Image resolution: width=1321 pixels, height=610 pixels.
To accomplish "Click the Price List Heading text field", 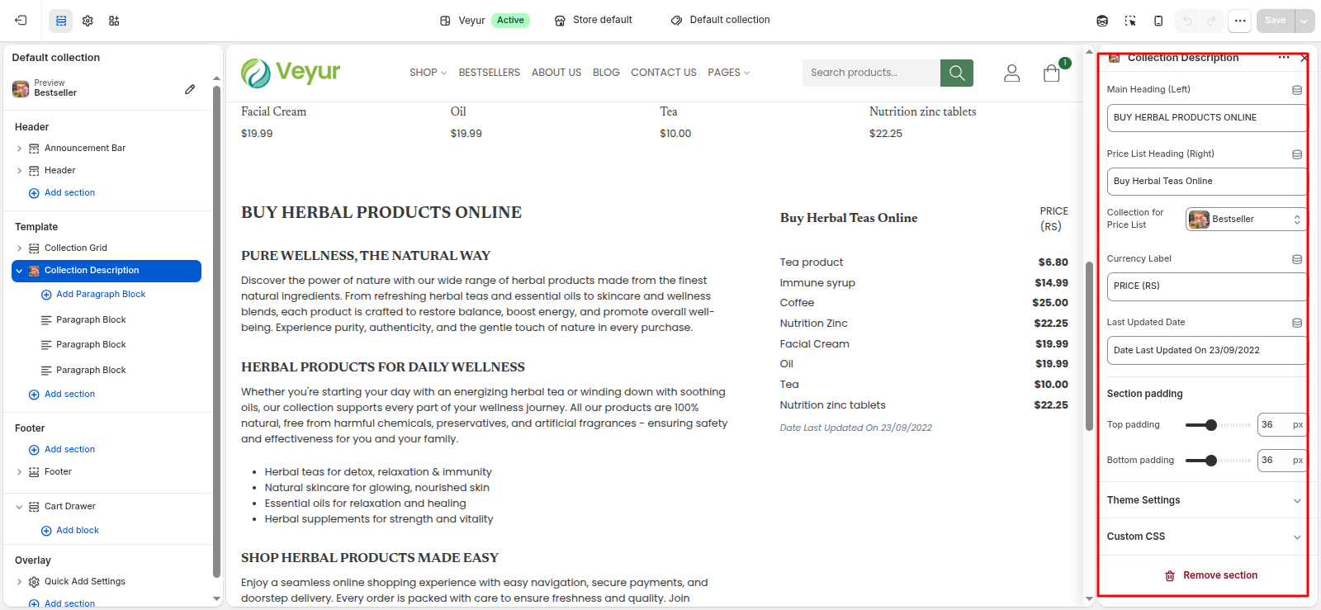I will [x=1207, y=182].
